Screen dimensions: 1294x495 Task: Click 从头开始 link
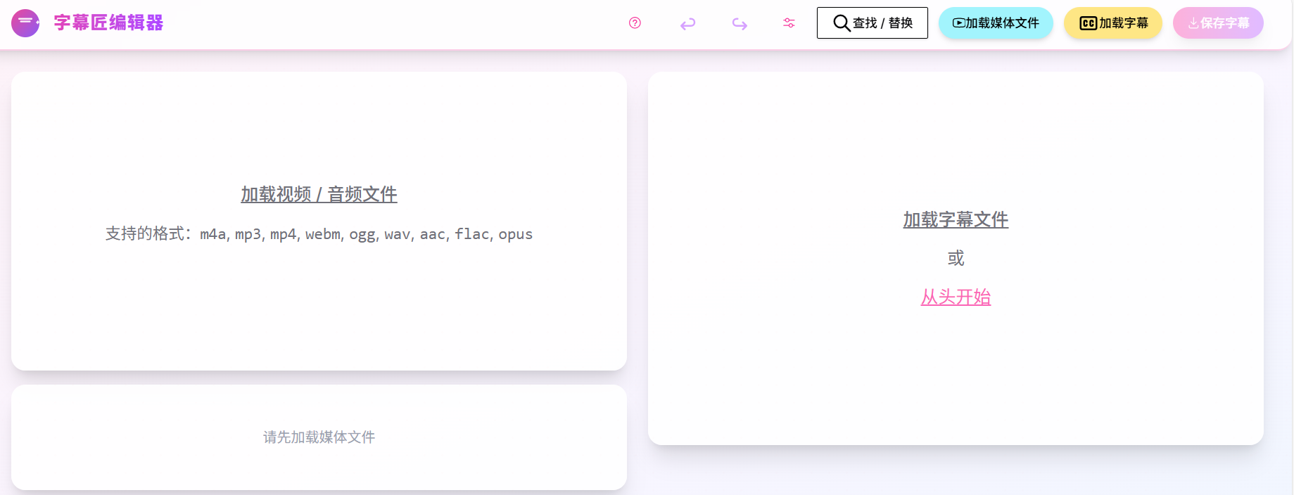click(x=956, y=297)
